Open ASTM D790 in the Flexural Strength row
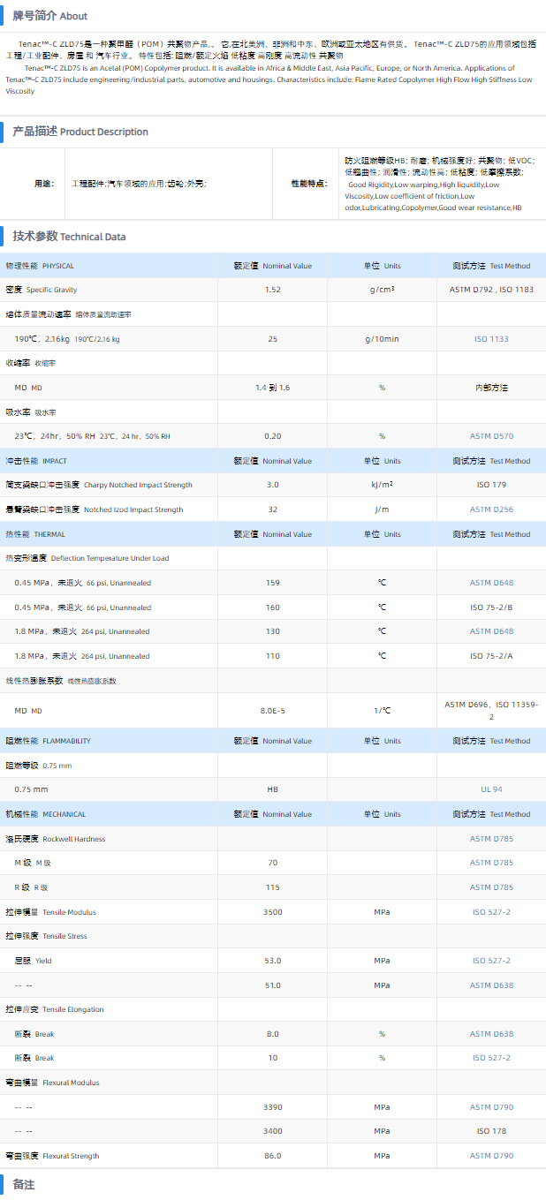 coord(491,1156)
